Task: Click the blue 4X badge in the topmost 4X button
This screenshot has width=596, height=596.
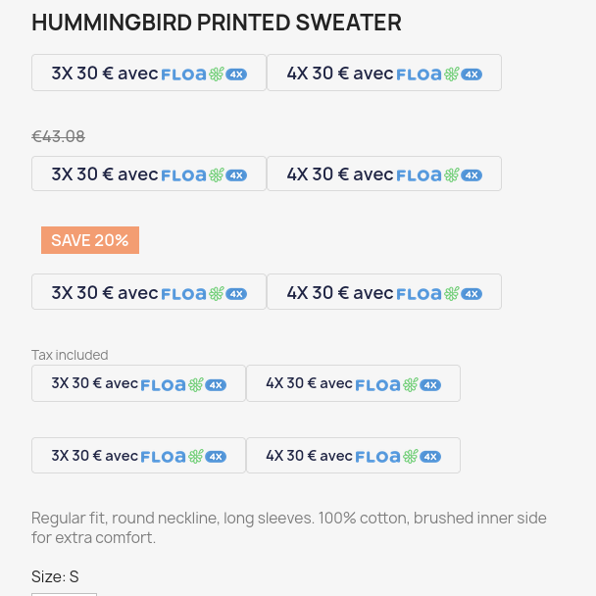Action: 472,74
